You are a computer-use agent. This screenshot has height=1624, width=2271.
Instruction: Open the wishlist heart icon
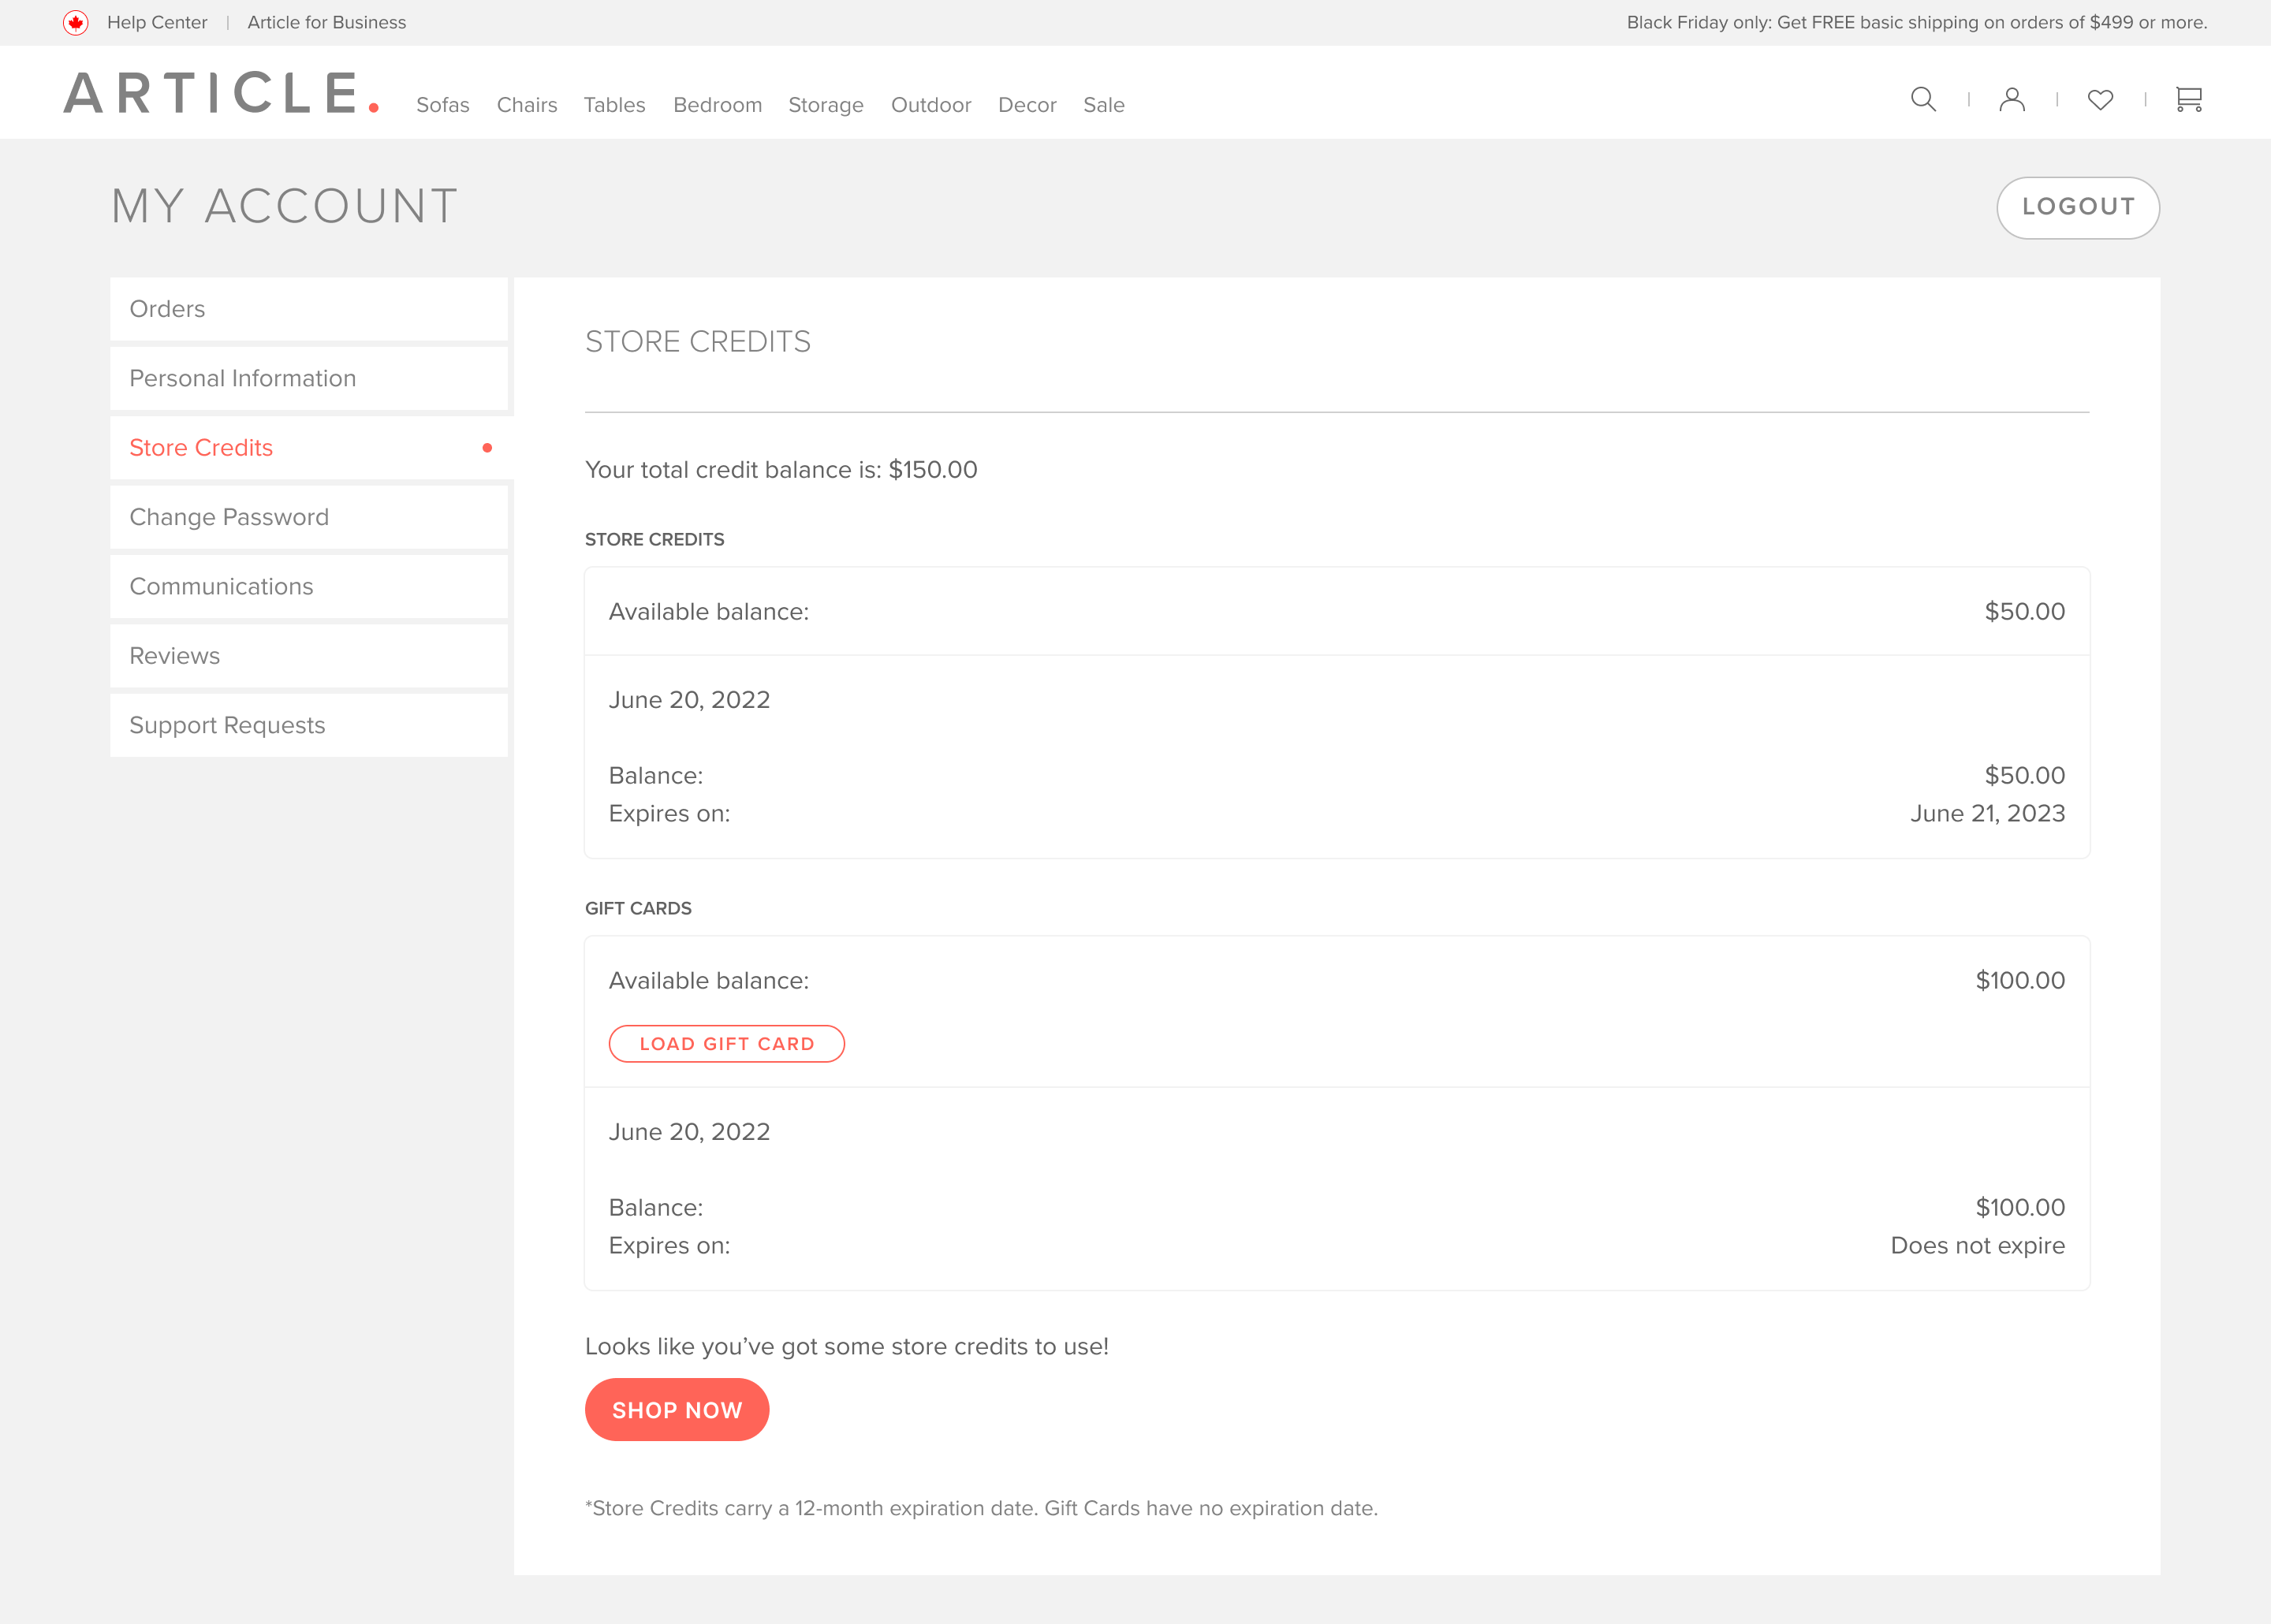click(x=2100, y=99)
